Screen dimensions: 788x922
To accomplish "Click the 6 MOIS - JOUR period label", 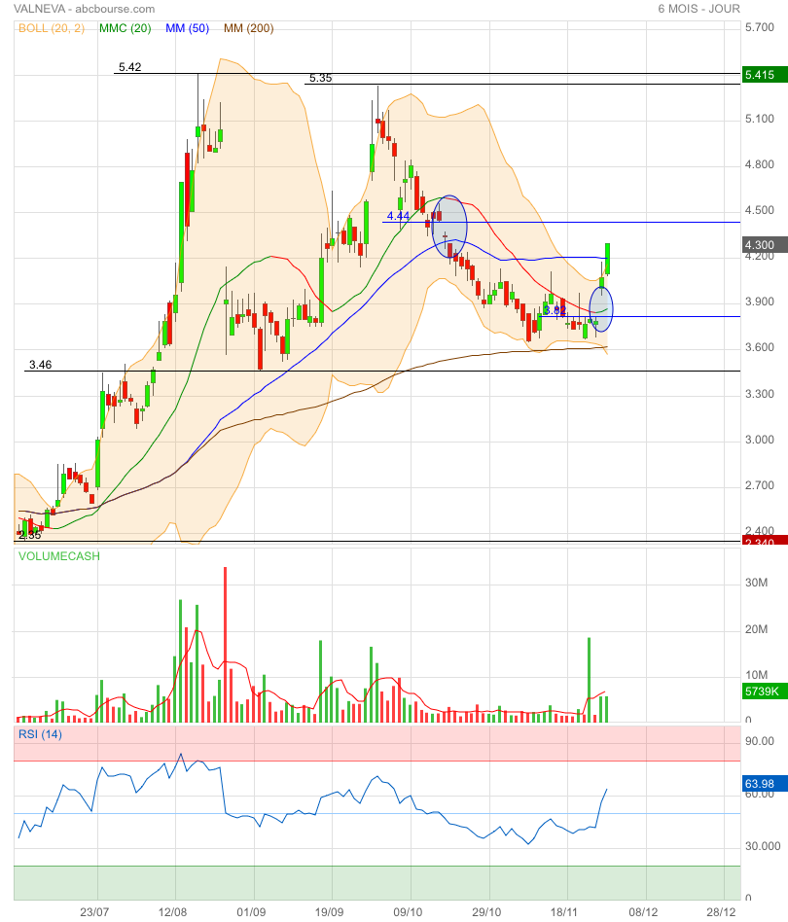I will (x=698, y=9).
